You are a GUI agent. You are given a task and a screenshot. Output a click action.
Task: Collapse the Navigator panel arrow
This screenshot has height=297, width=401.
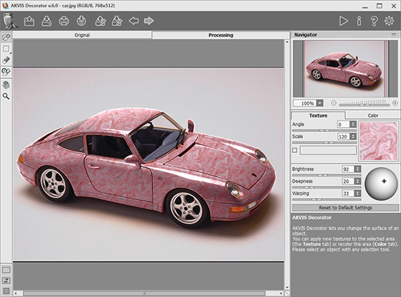(394, 34)
